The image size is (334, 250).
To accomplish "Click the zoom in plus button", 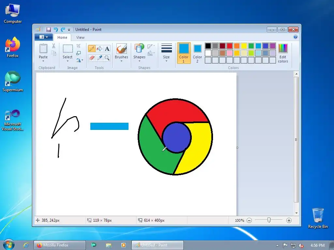I will tap(289, 220).
